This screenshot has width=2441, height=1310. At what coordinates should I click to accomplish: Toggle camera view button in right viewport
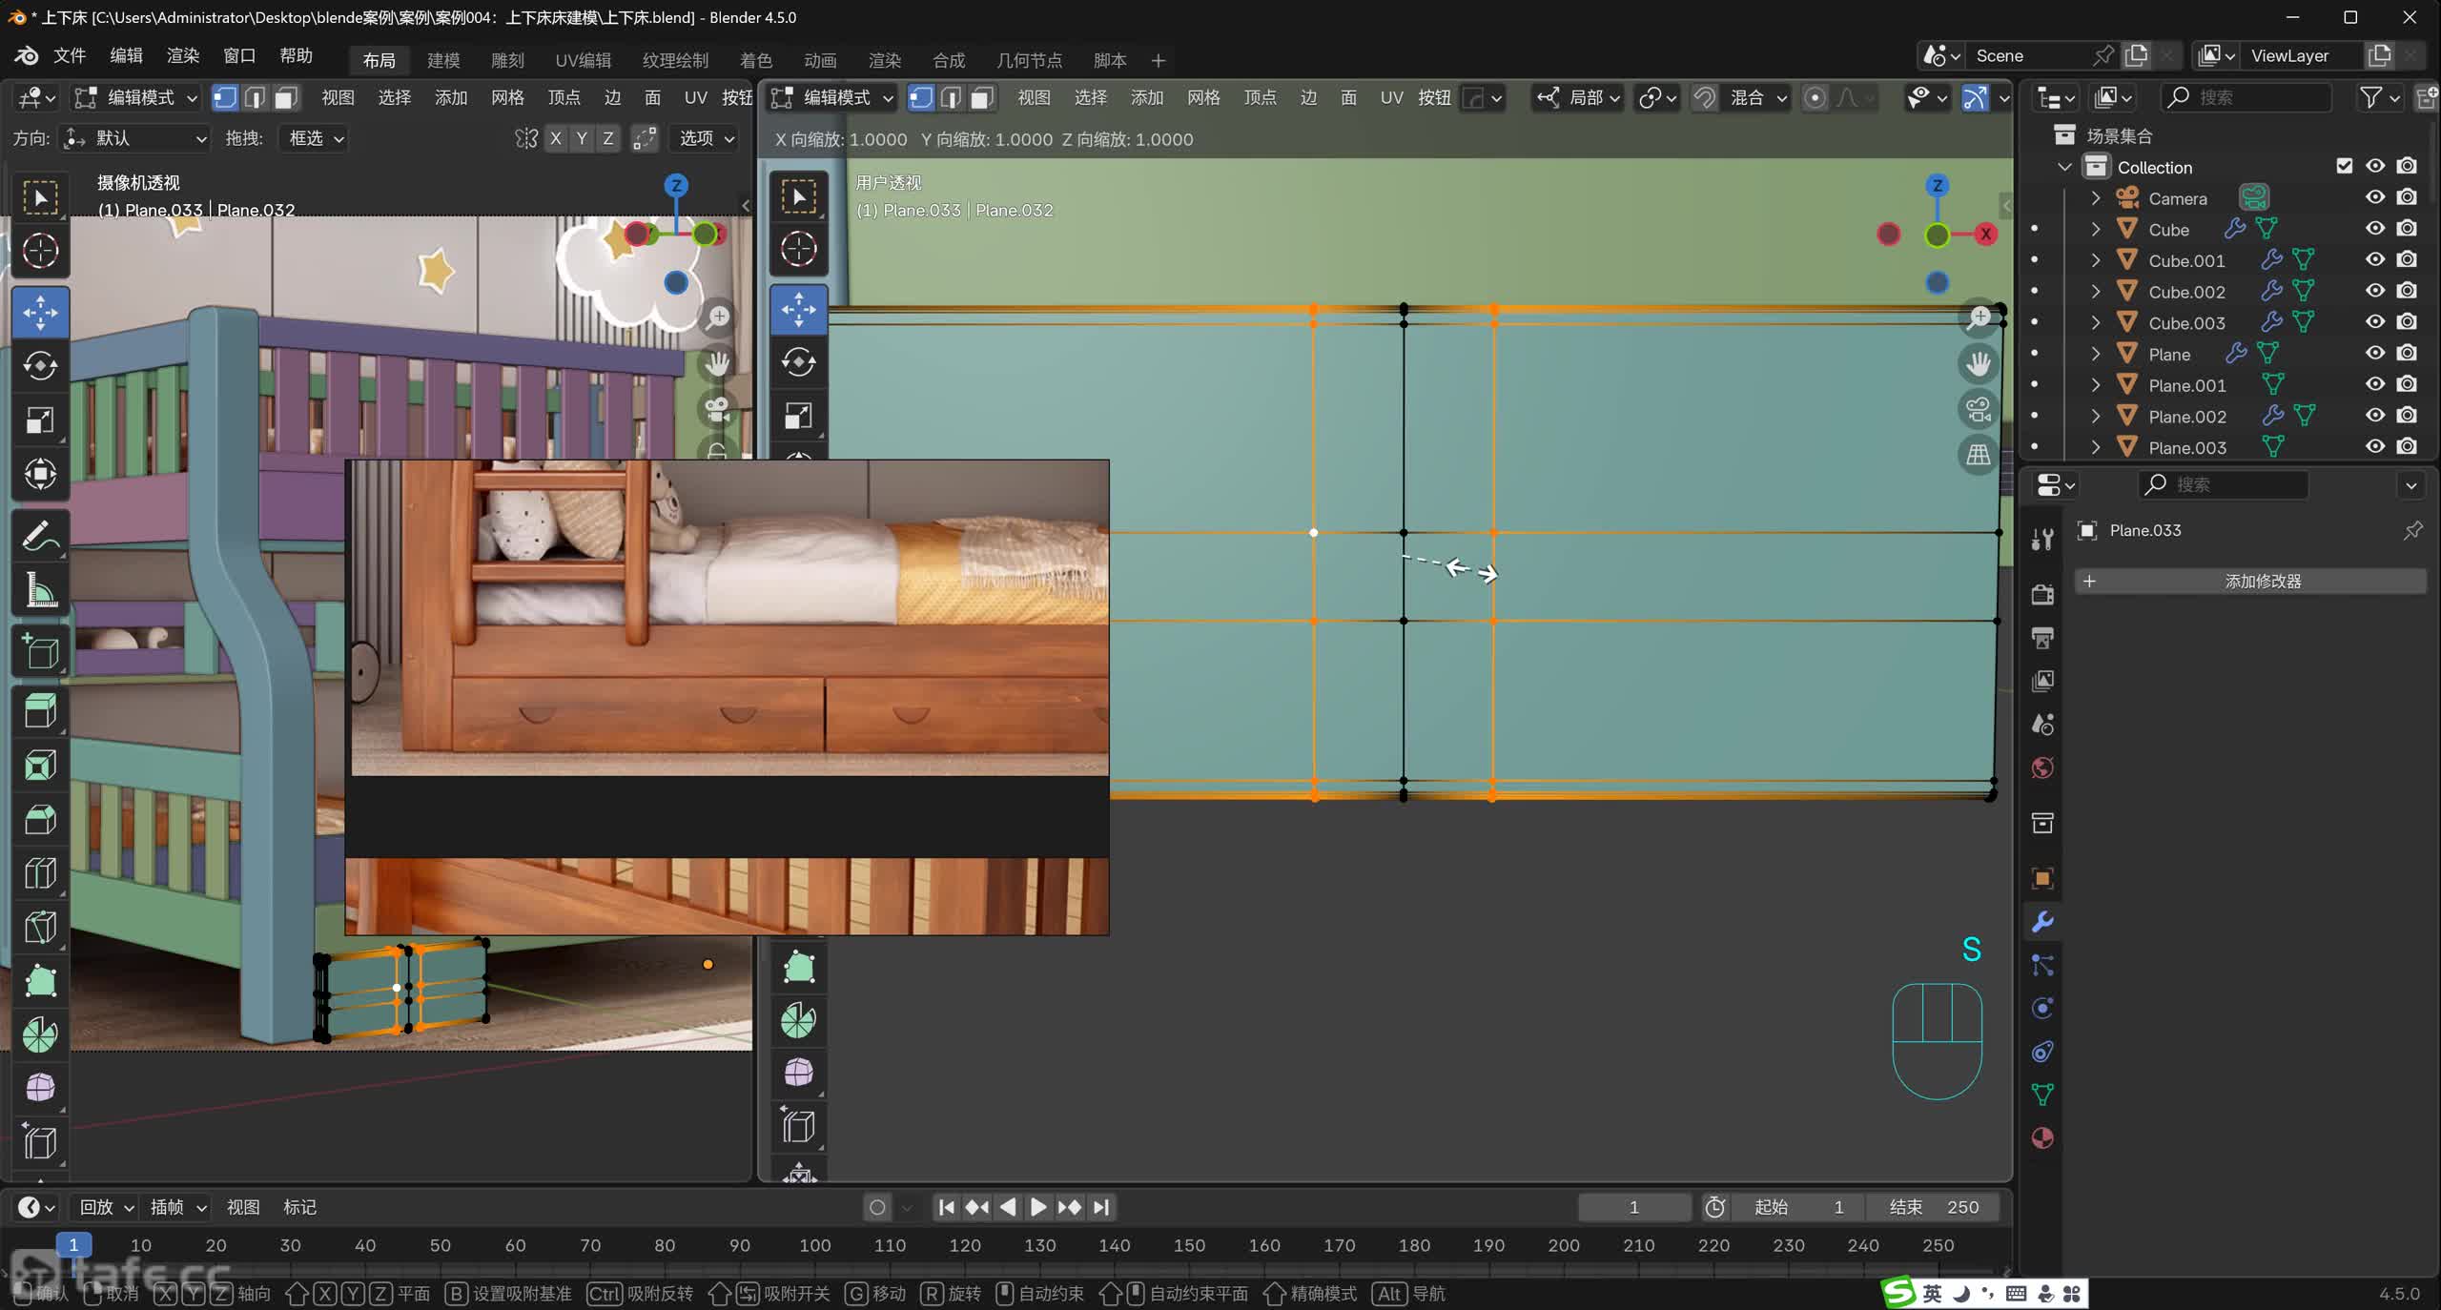point(1979,410)
